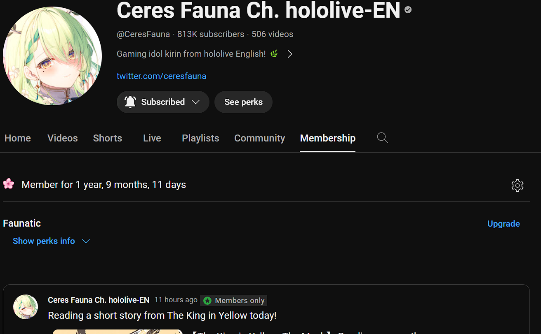The width and height of the screenshot is (541, 334).
Task: Select the Live tab
Action: (152, 138)
